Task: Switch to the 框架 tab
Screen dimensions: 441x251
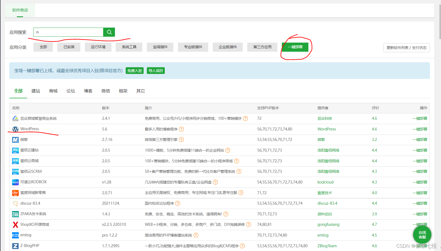Action: pos(123,91)
